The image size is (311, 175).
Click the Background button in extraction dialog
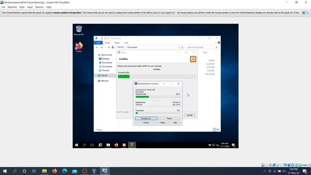pyautogui.click(x=146, y=118)
